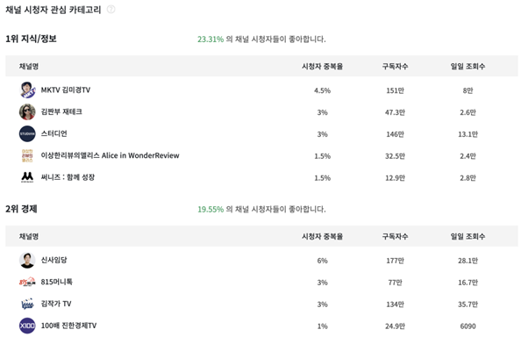The image size is (528, 344).
Task: Open MKTV 김미경TV channel avatar
Action: 27,90
